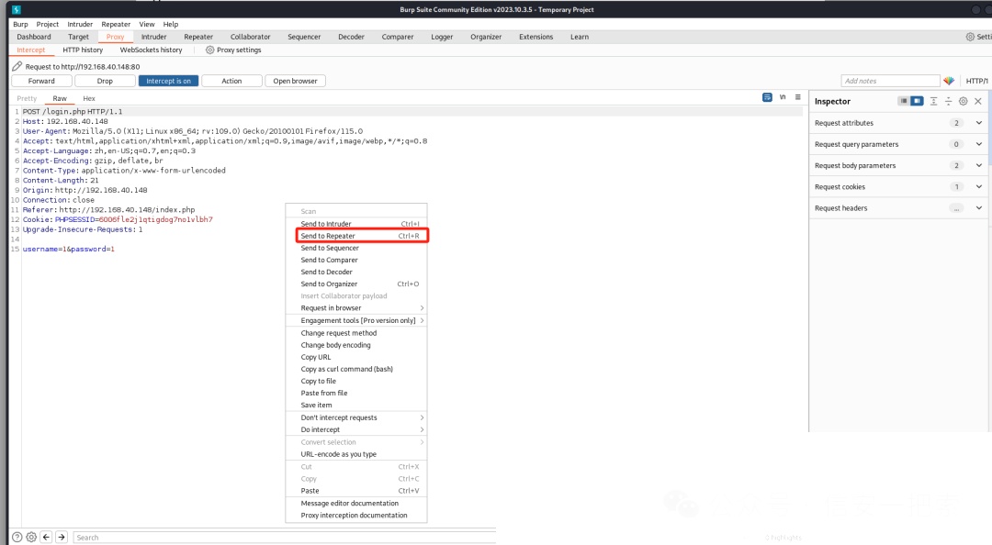Switch message view to Pretty
992x545 pixels.
(27, 98)
